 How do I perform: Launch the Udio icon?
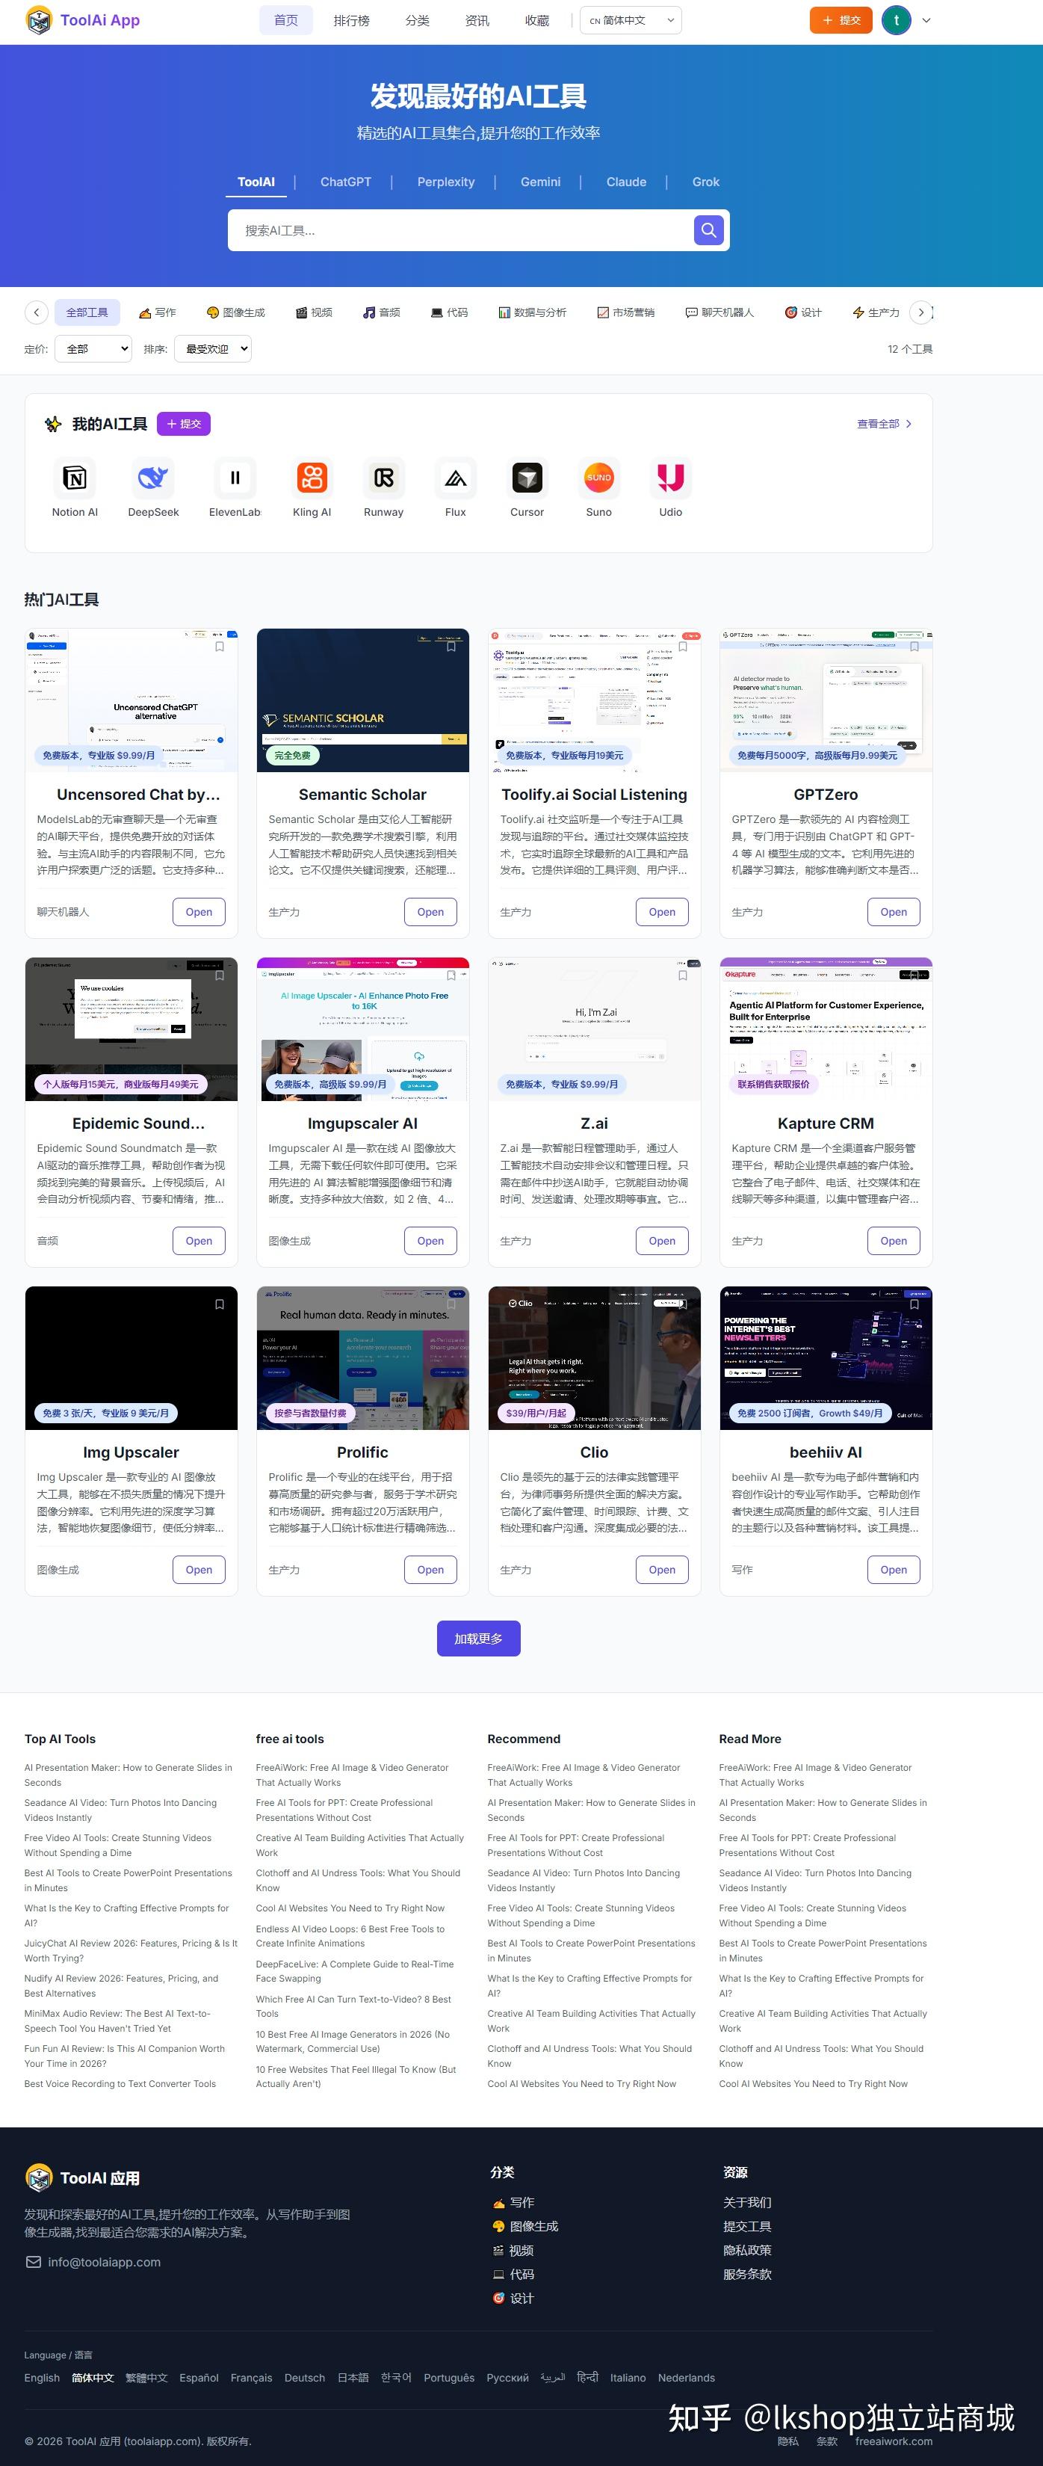(671, 477)
